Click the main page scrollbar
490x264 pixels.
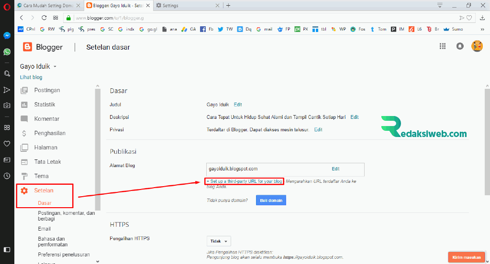pyautogui.click(x=487, y=142)
